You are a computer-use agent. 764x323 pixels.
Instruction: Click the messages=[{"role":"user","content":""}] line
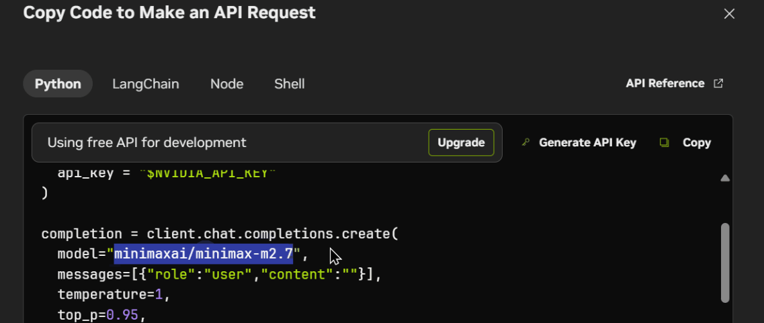pos(219,274)
